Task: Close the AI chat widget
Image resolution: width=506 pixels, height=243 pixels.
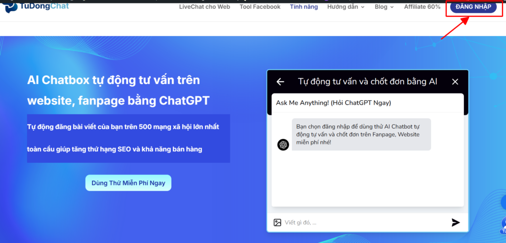Action: [x=455, y=82]
